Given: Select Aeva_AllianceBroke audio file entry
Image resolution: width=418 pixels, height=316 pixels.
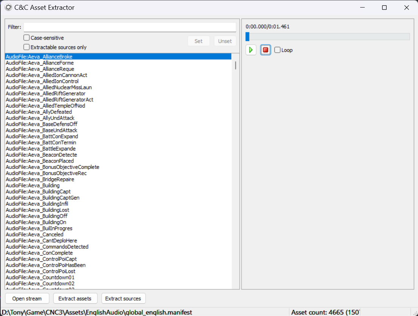Looking at the screenshot, I should (39, 57).
